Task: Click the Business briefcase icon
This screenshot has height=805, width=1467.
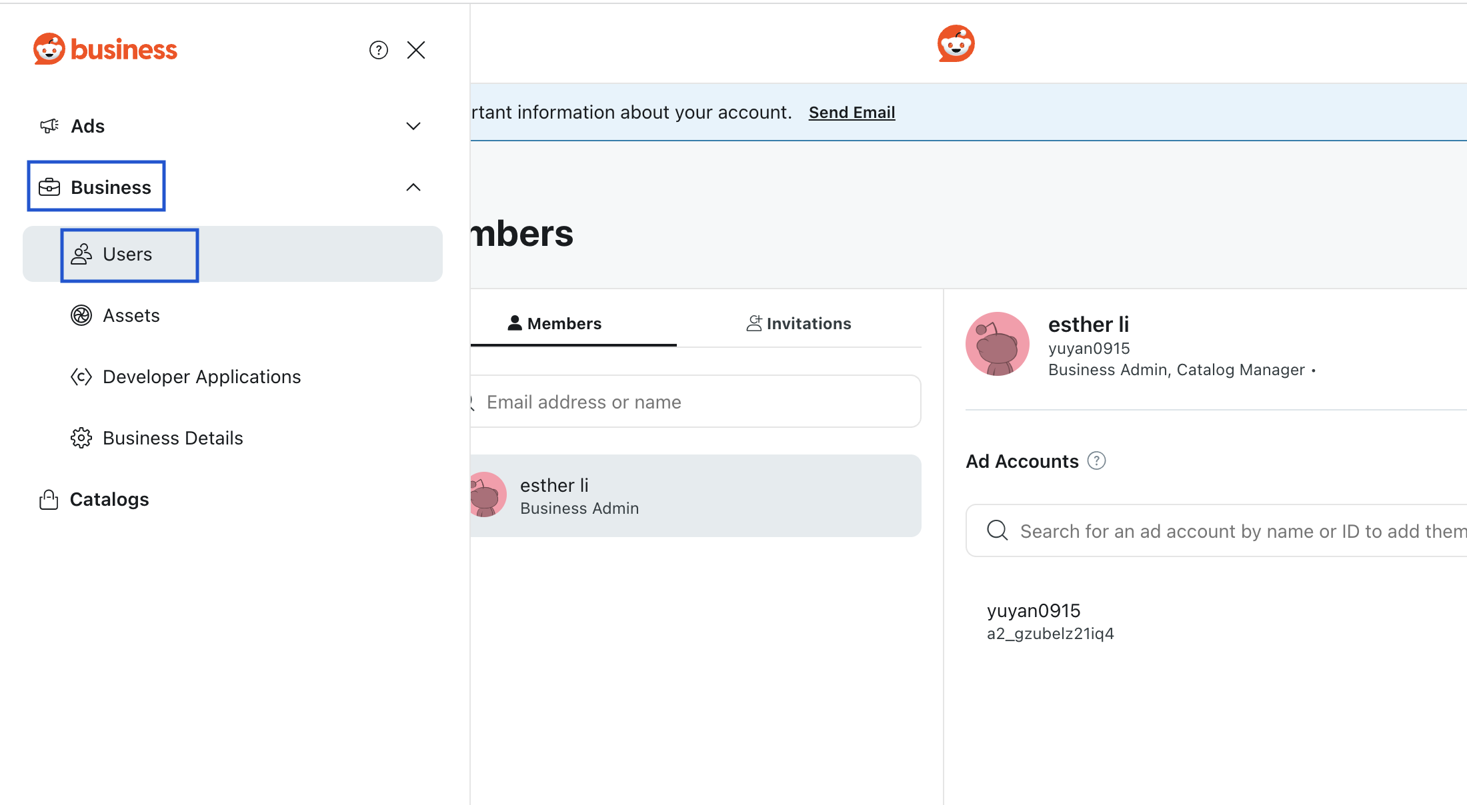Action: 49,187
